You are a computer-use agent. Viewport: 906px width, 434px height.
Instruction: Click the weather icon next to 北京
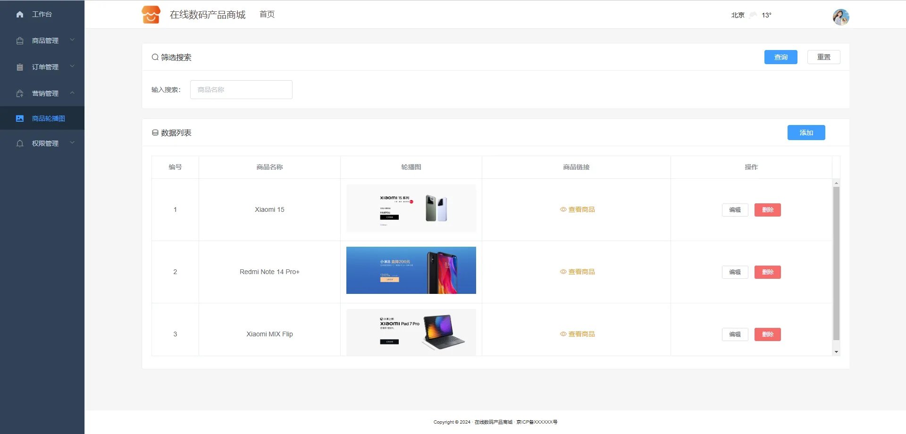[x=753, y=15]
